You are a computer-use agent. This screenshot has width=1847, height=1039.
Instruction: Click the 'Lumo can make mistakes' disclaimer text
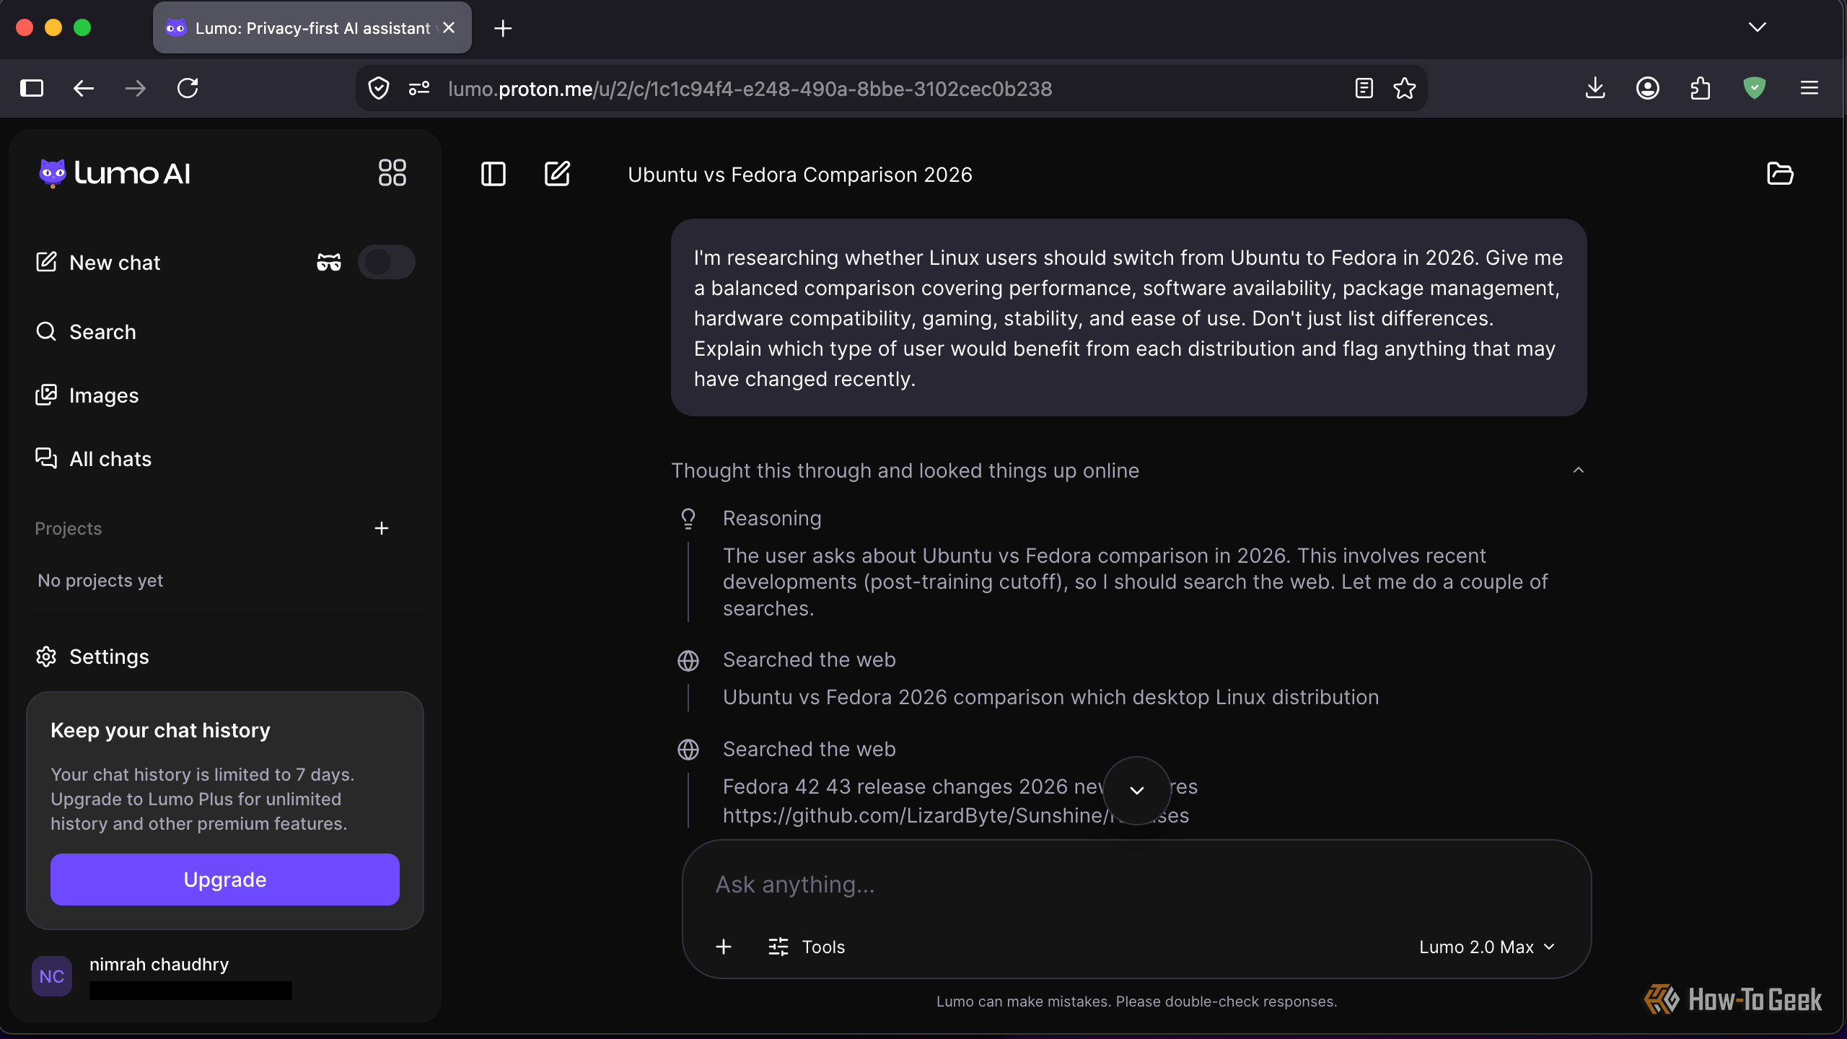pos(1136,1001)
